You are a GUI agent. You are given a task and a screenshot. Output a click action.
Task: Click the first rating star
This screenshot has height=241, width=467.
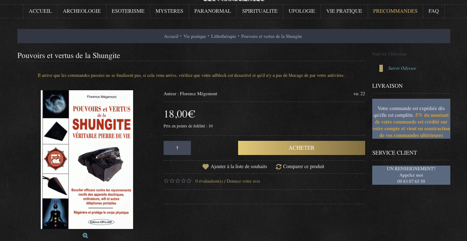[166, 181]
